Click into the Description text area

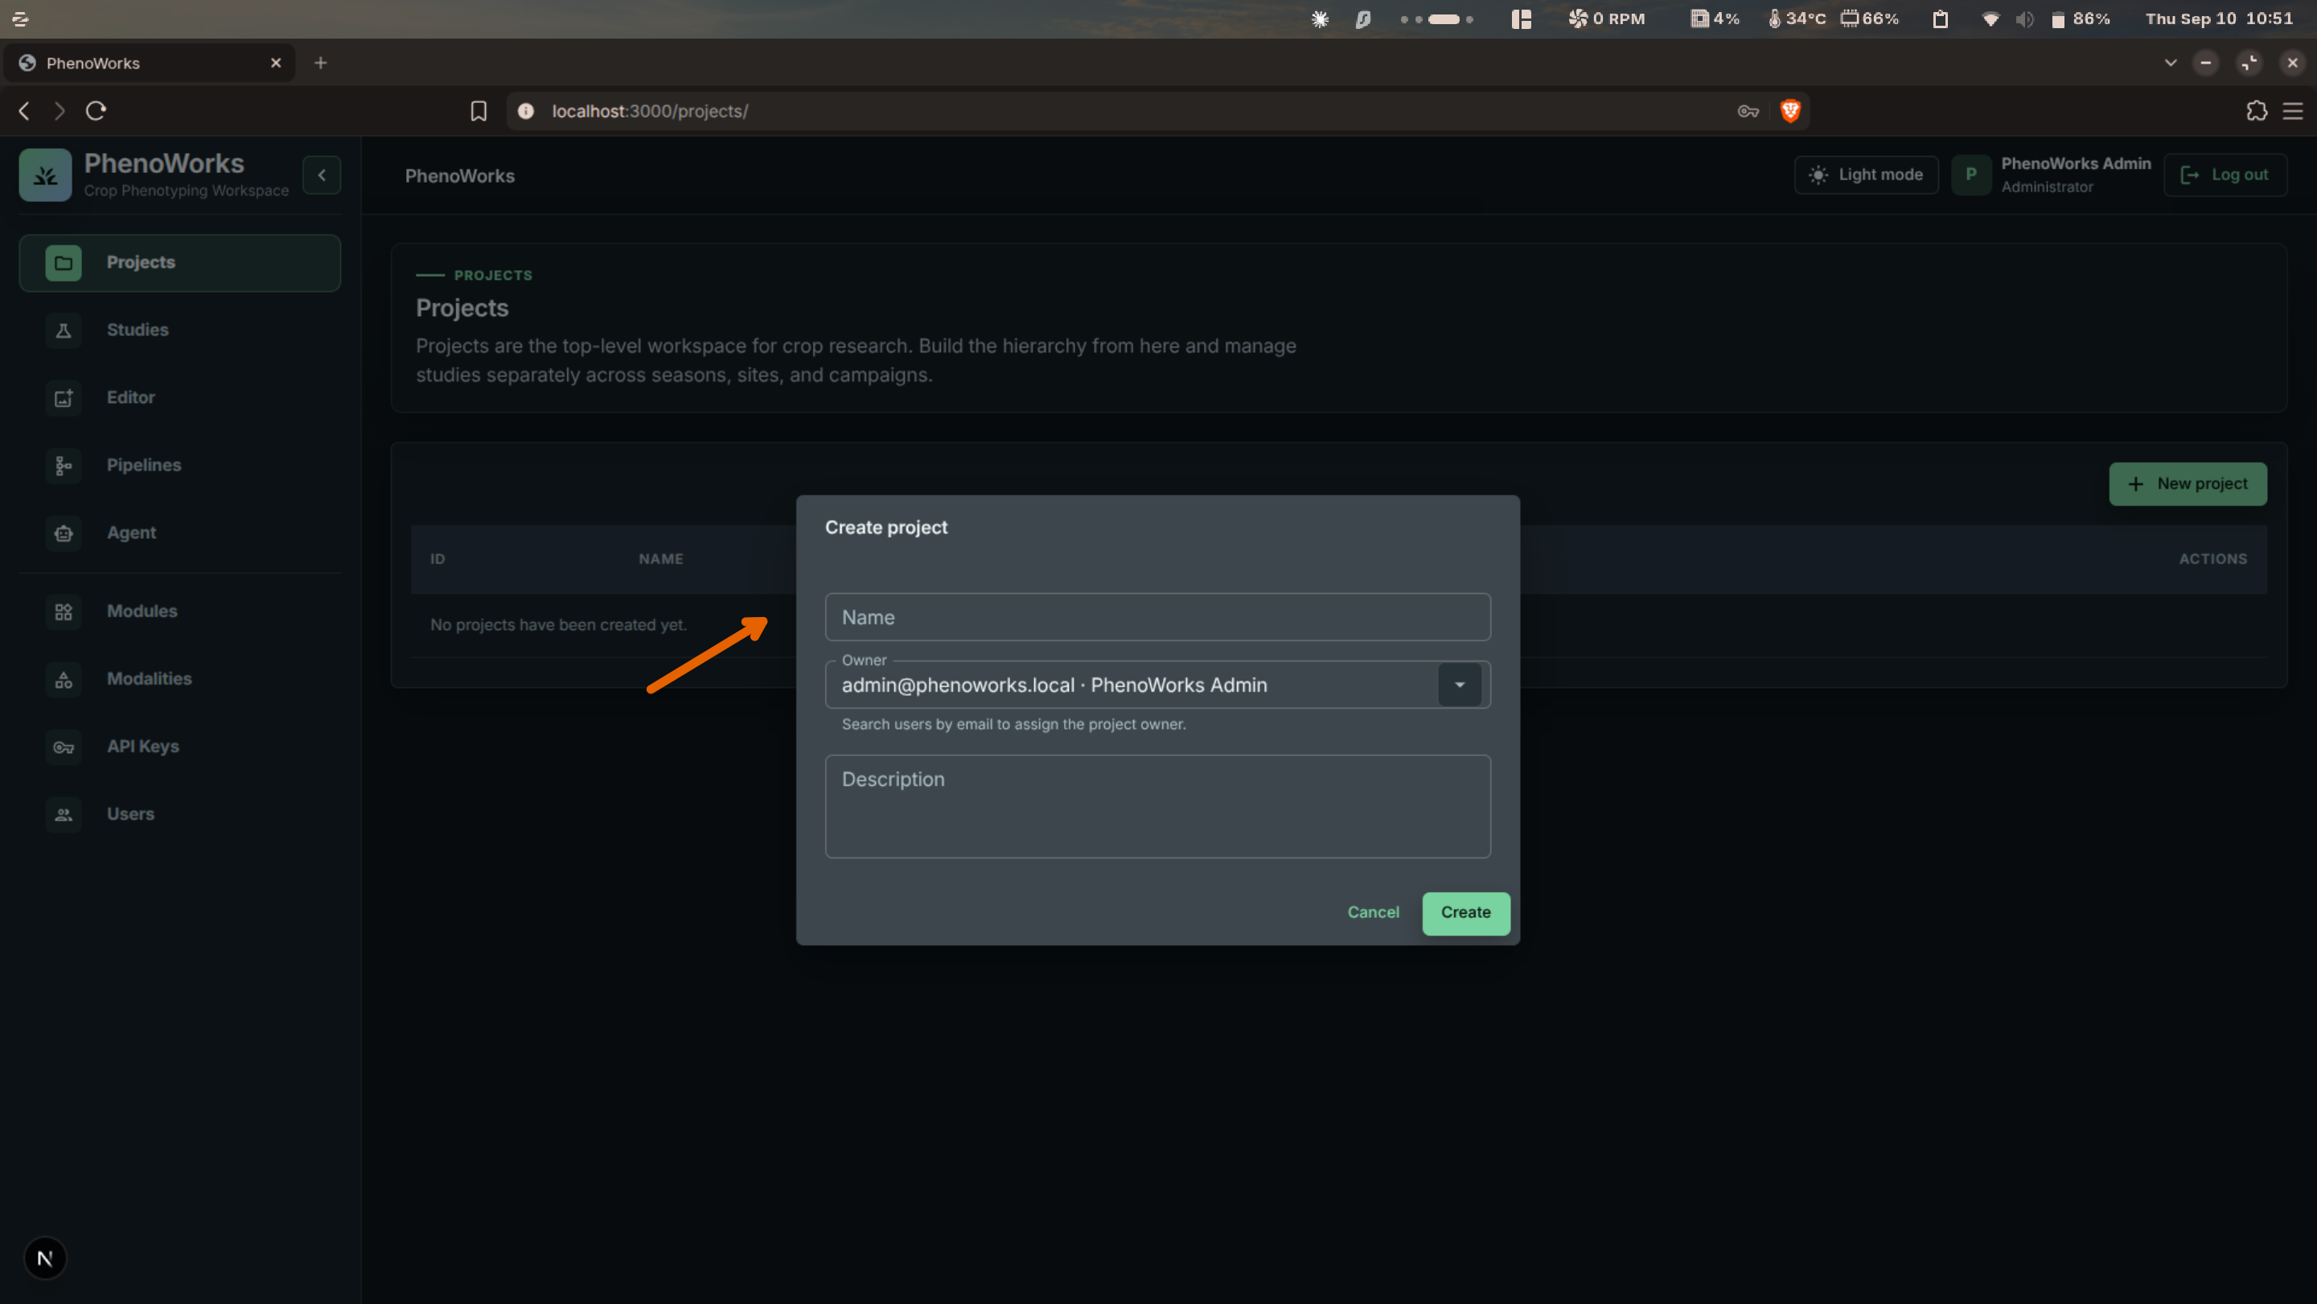[1157, 806]
